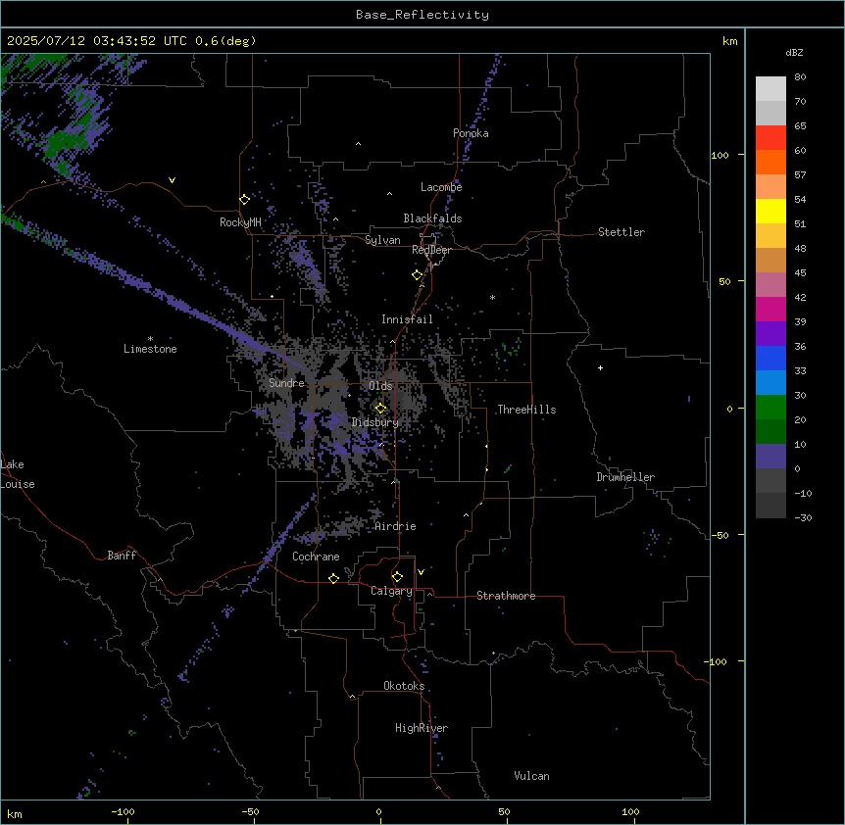Select the royal blue 36 dBZ legend swatch
This screenshot has width=845, height=825.
tap(770, 358)
